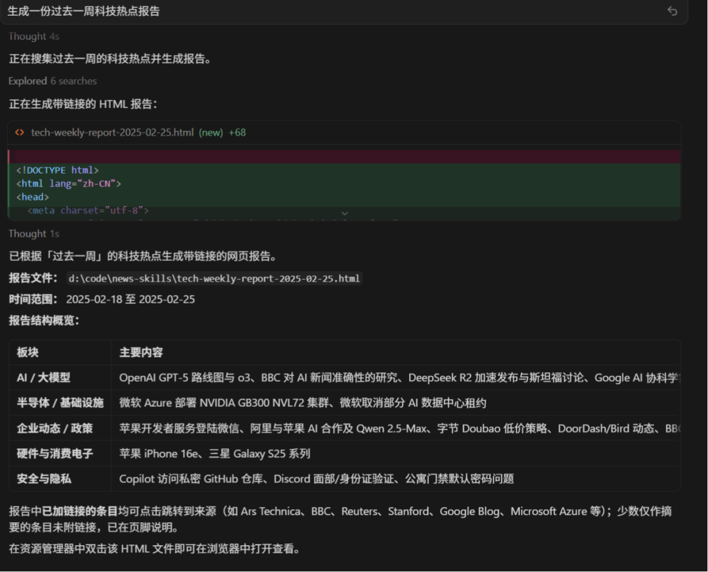Select the 半导体 / 基础设施 row label
The image size is (708, 572).
(60, 403)
